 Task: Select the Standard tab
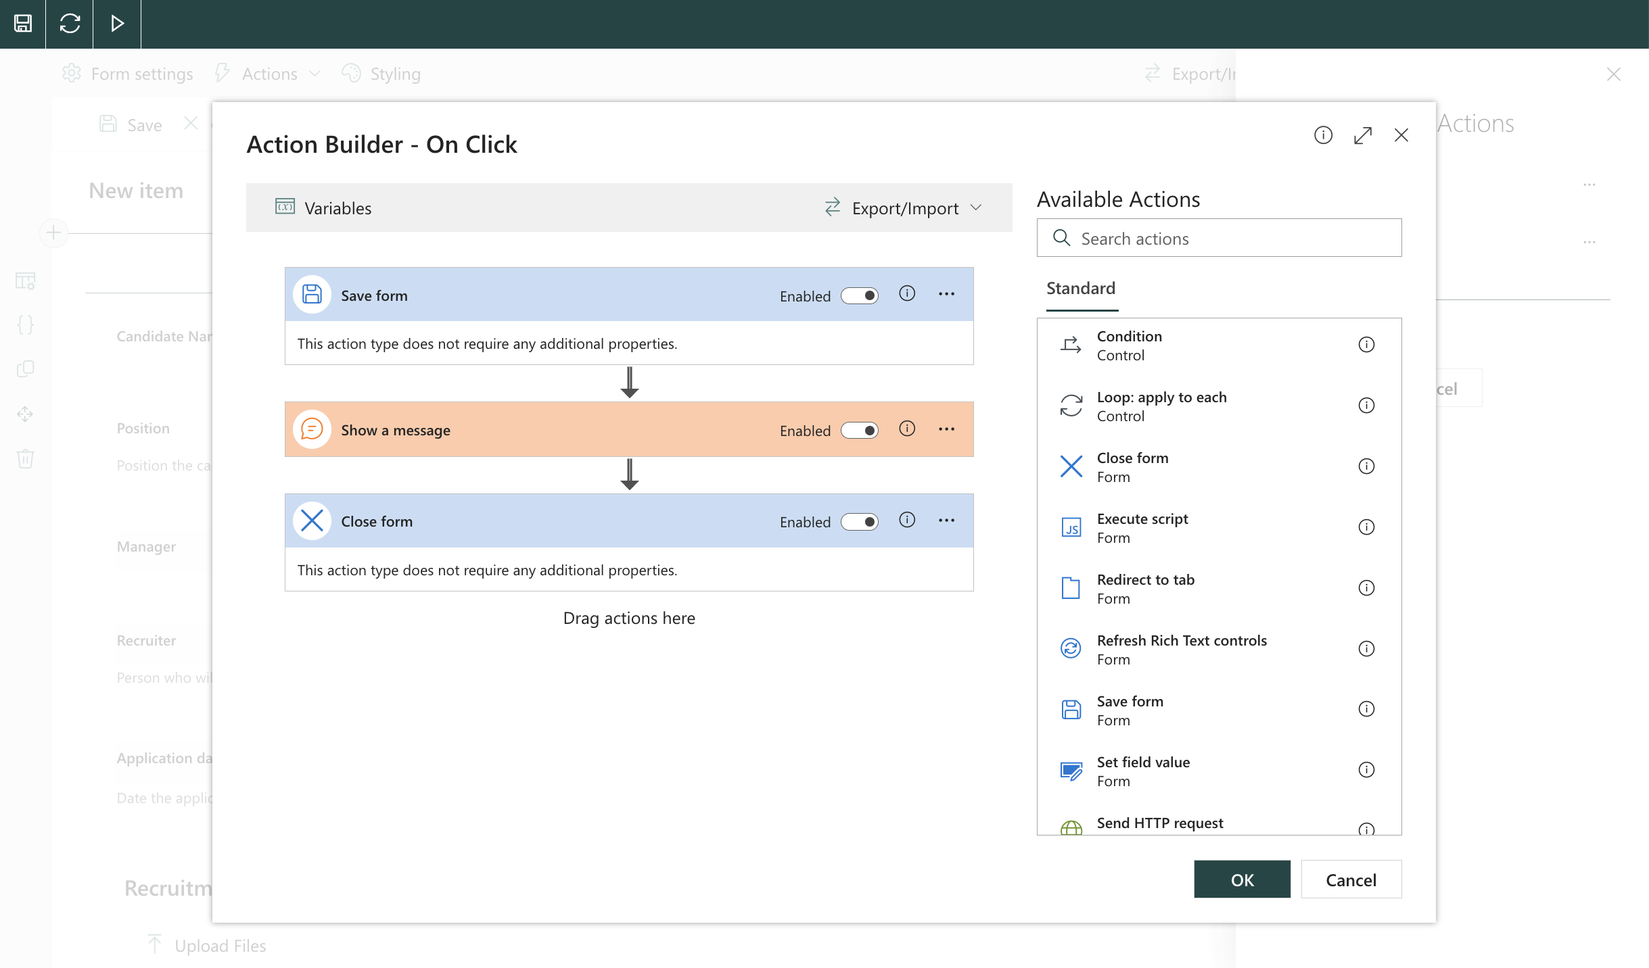click(x=1081, y=289)
